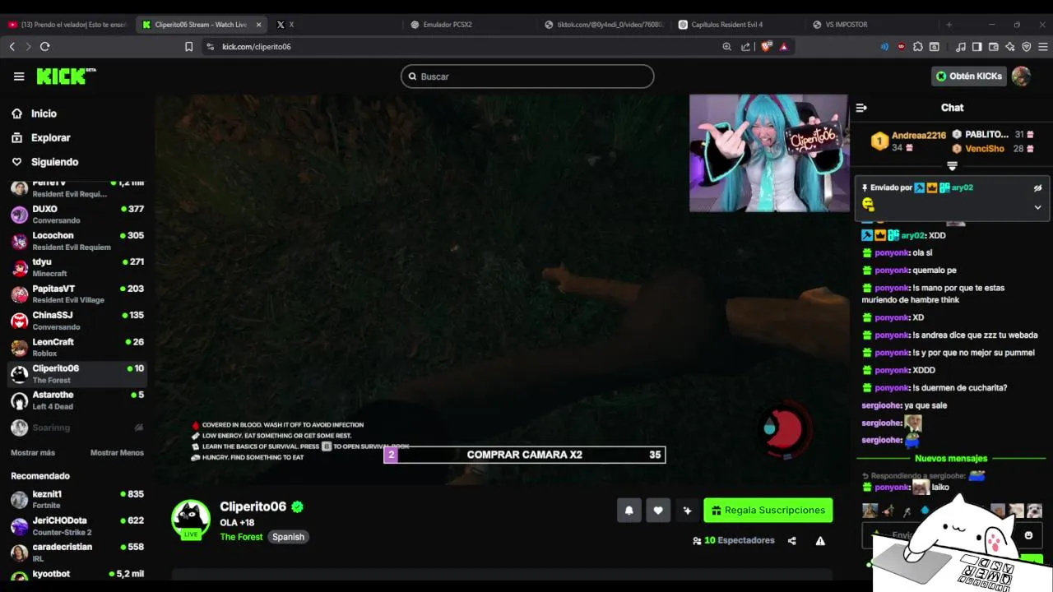Toggle follow heart button
This screenshot has height=592, width=1053.
(658, 511)
